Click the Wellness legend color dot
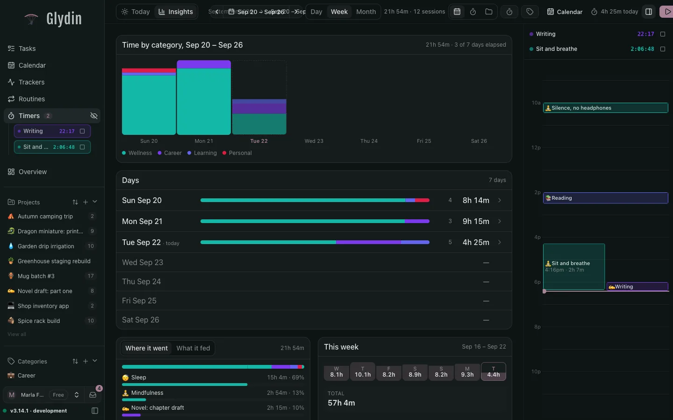This screenshot has width=673, height=420. point(124,153)
